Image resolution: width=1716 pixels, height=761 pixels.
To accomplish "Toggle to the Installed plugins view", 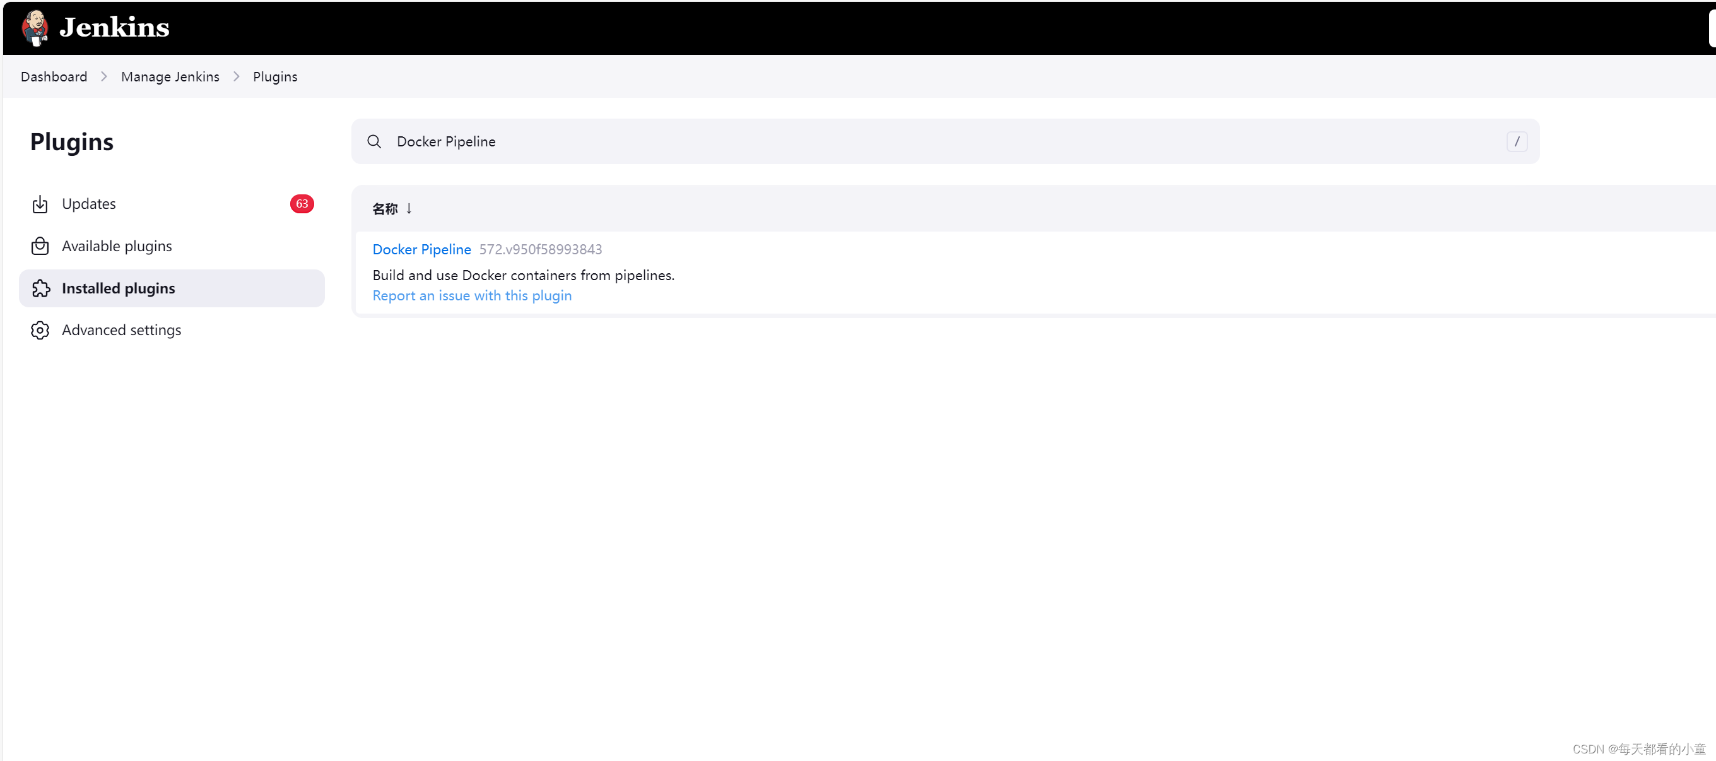I will [x=118, y=288].
